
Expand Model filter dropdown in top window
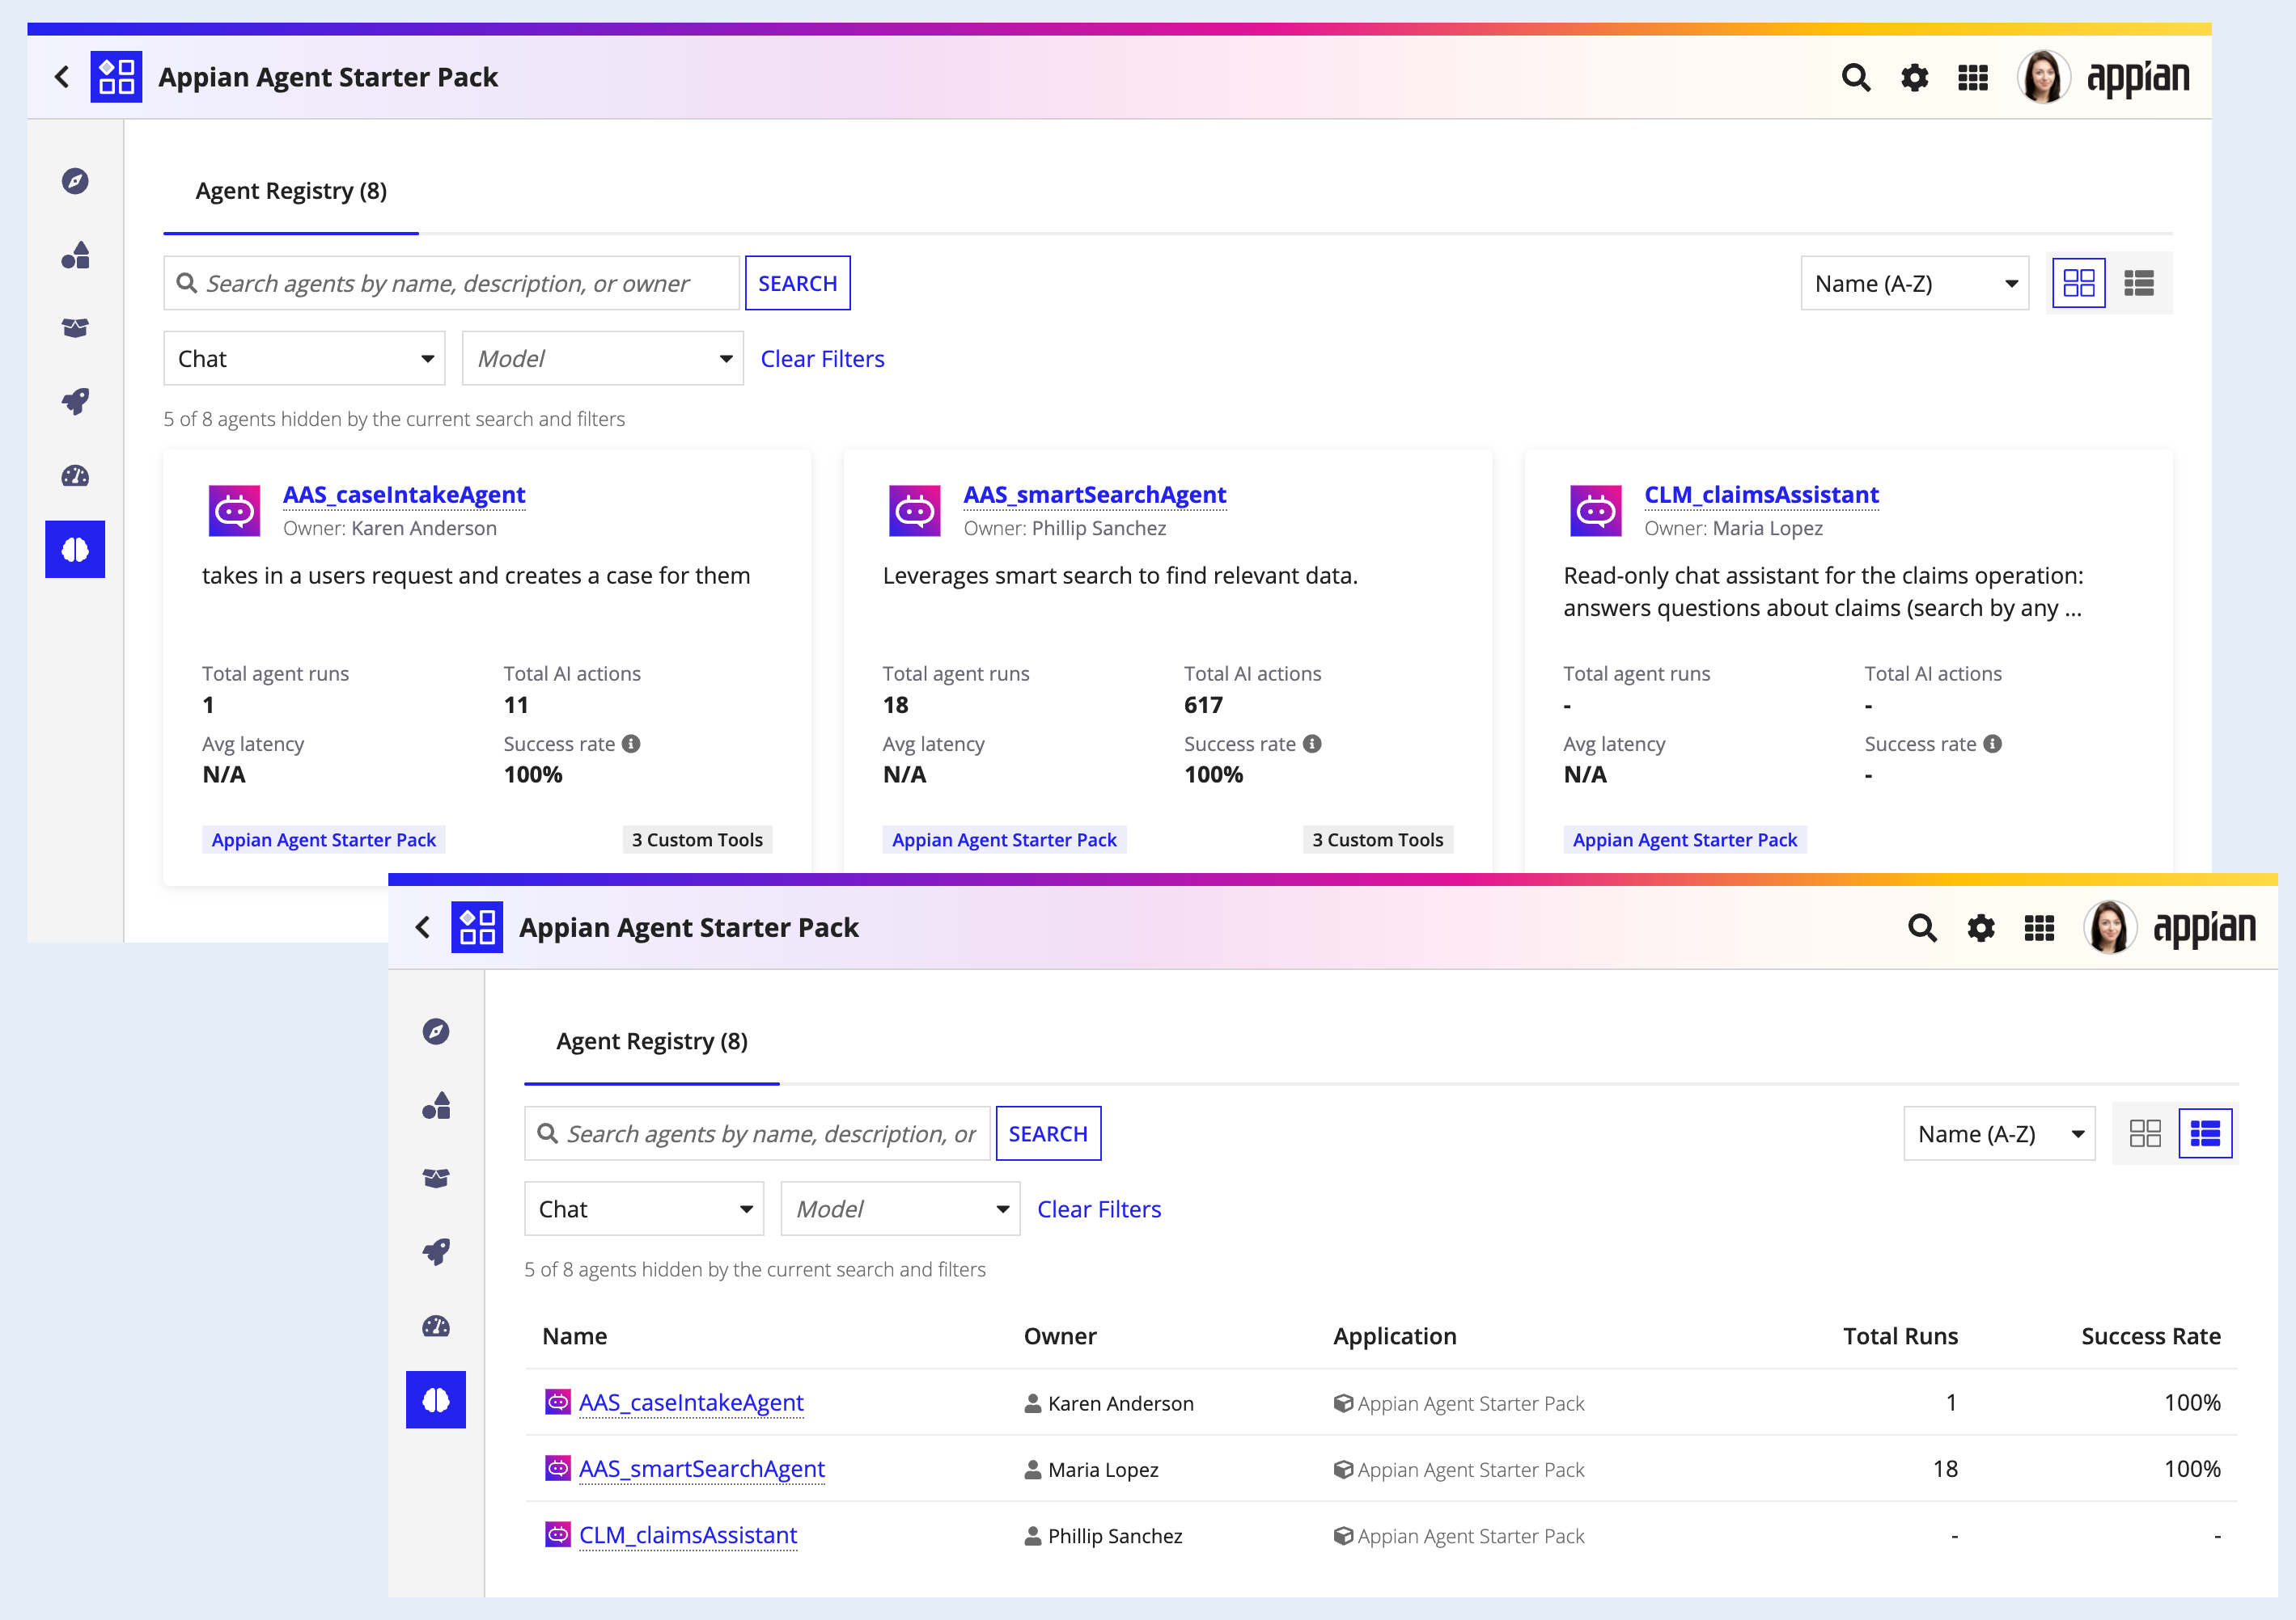[602, 359]
